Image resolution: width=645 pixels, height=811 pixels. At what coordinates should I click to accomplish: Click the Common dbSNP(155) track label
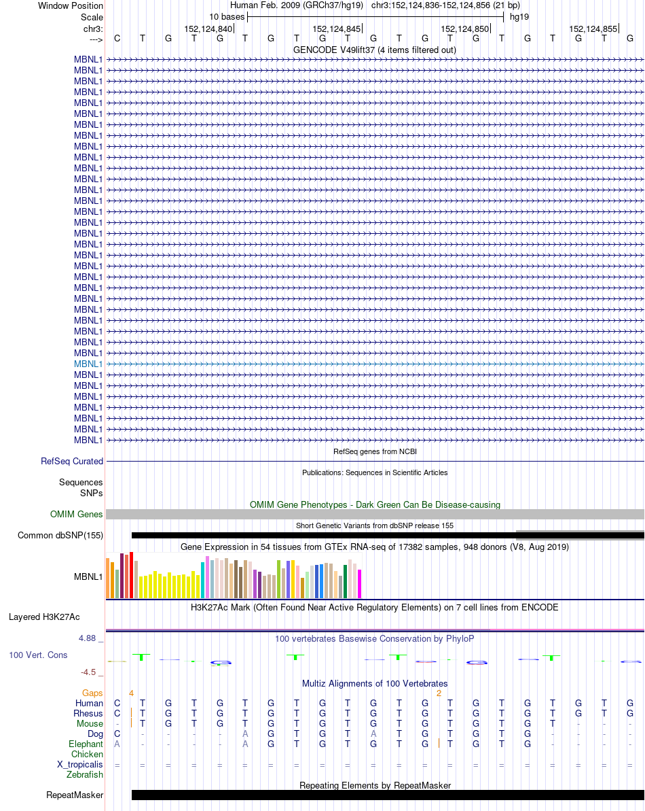pyautogui.click(x=60, y=535)
